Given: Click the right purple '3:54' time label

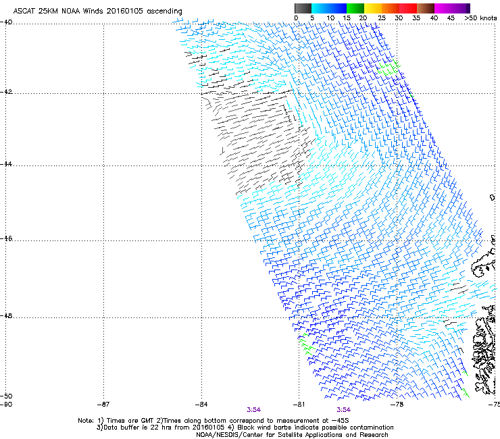Looking at the screenshot, I should pyautogui.click(x=344, y=410).
